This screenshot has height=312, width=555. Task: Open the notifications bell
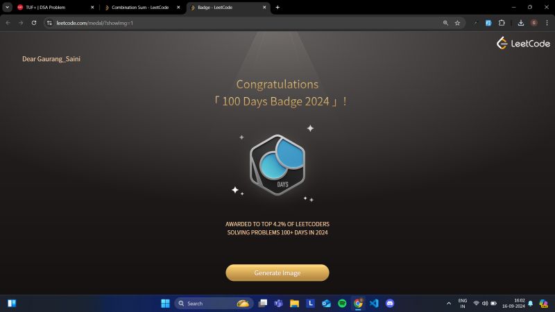(530, 303)
